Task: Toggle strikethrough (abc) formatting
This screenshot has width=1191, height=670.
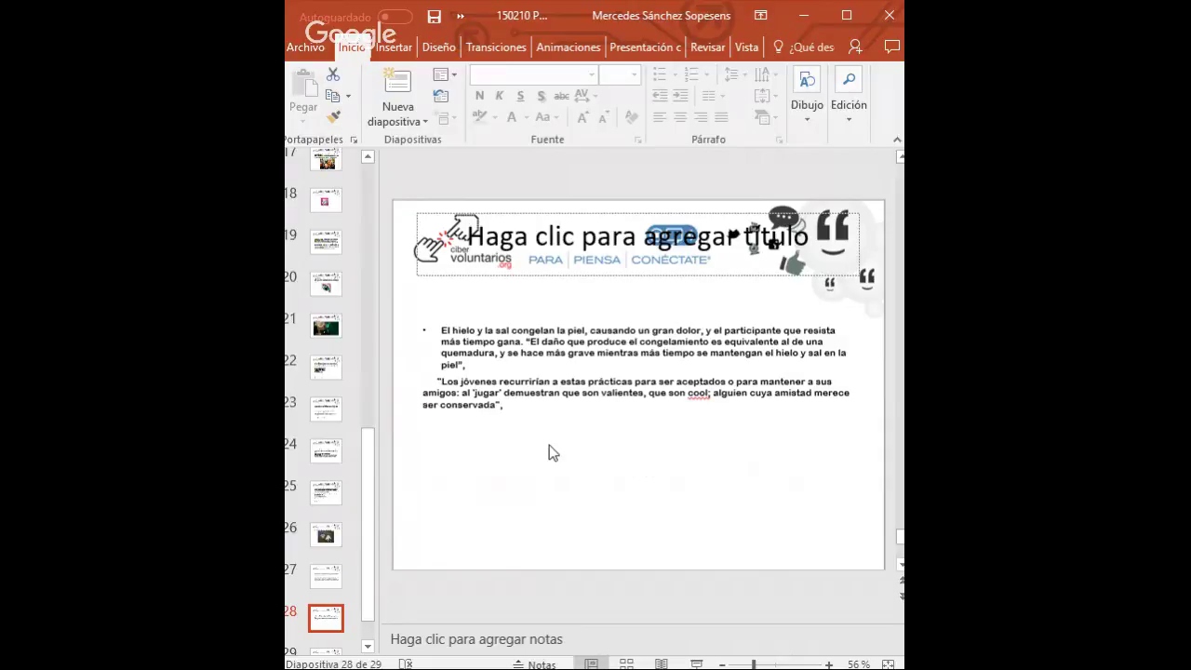Action: tap(562, 96)
